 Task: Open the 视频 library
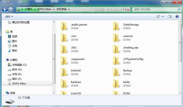pyautogui.click(x=15, y=36)
